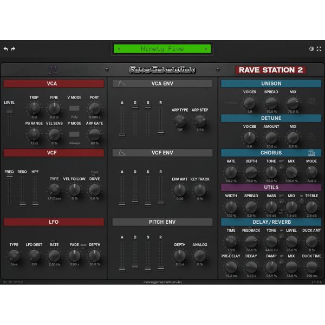
Task: Click the DELAY/REVERB section header
Action: [271, 222]
